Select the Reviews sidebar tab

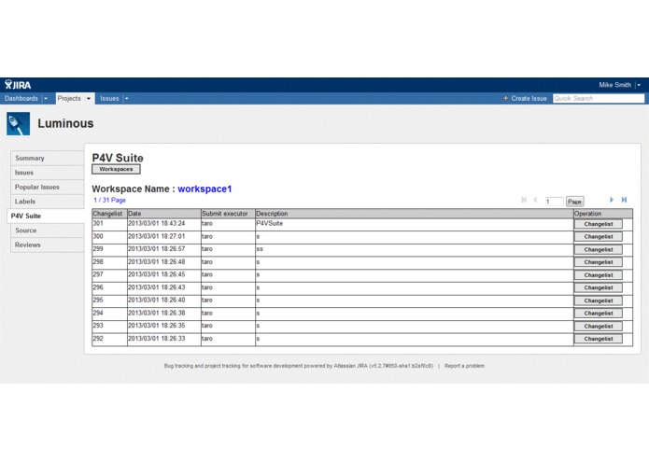point(48,244)
